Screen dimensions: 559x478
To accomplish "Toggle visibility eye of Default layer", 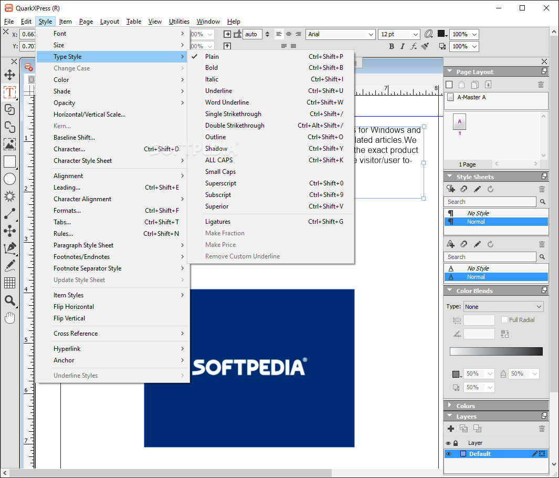I will [x=449, y=454].
